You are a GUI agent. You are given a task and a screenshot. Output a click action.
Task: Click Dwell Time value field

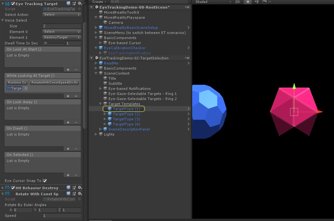73,43
